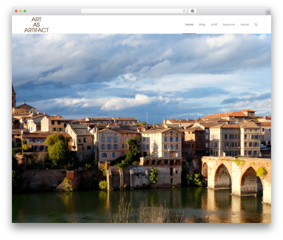Open the Stuff menu item
This screenshot has width=283, height=240.
tap(214, 24)
